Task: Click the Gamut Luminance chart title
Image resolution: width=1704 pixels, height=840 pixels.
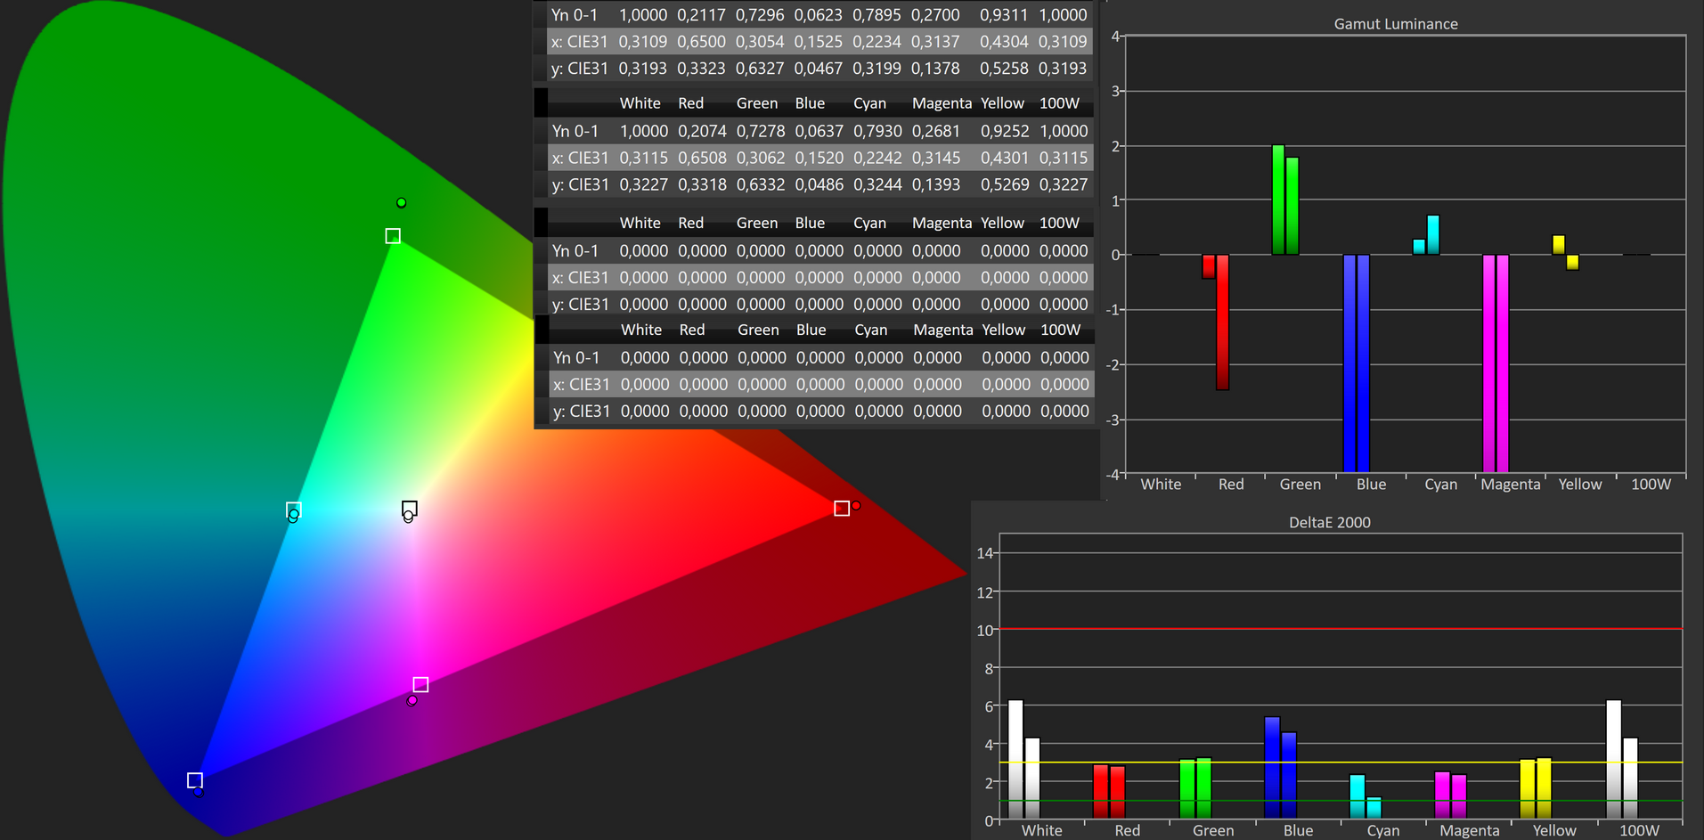Action: pyautogui.click(x=1395, y=24)
